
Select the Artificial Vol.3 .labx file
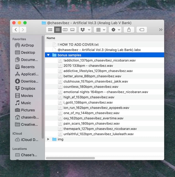point(105,50)
